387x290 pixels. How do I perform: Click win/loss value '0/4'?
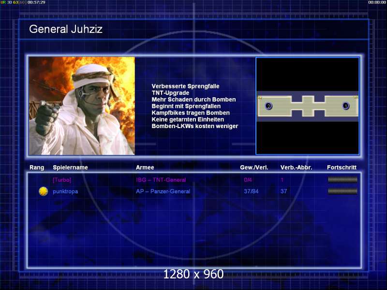coord(248,180)
